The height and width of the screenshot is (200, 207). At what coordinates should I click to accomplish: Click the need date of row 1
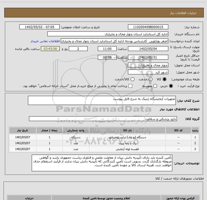pyautogui.click(x=23, y=137)
